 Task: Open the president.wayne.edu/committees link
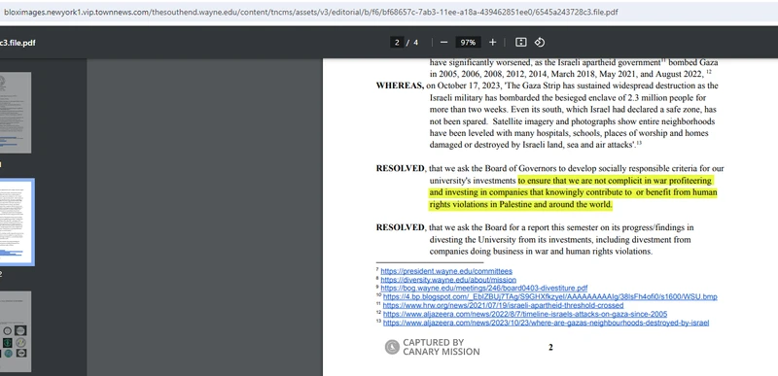446,271
